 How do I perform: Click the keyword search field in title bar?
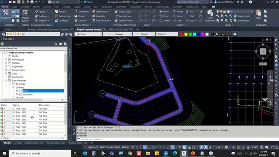pyautogui.click(x=192, y=2)
